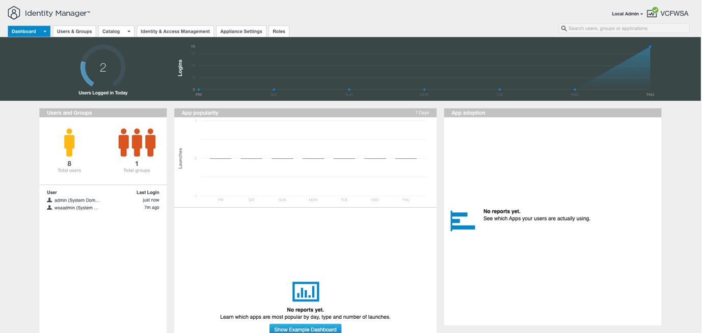Open the Catalog tab
Screen dimensions: 702x333
tap(111, 32)
